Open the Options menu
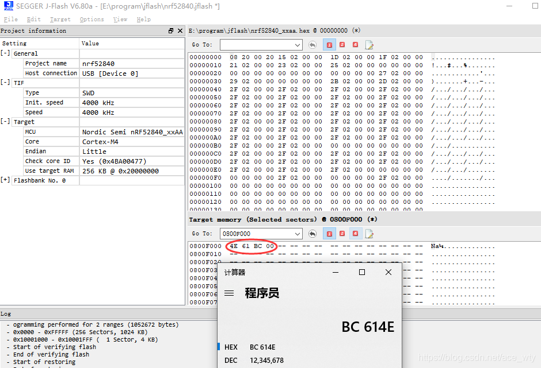The height and width of the screenshot is (368, 541). (92, 19)
